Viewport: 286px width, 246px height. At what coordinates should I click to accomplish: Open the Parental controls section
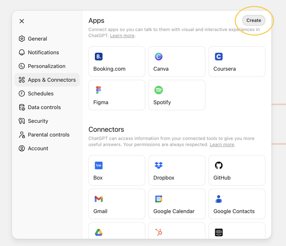[48, 135]
